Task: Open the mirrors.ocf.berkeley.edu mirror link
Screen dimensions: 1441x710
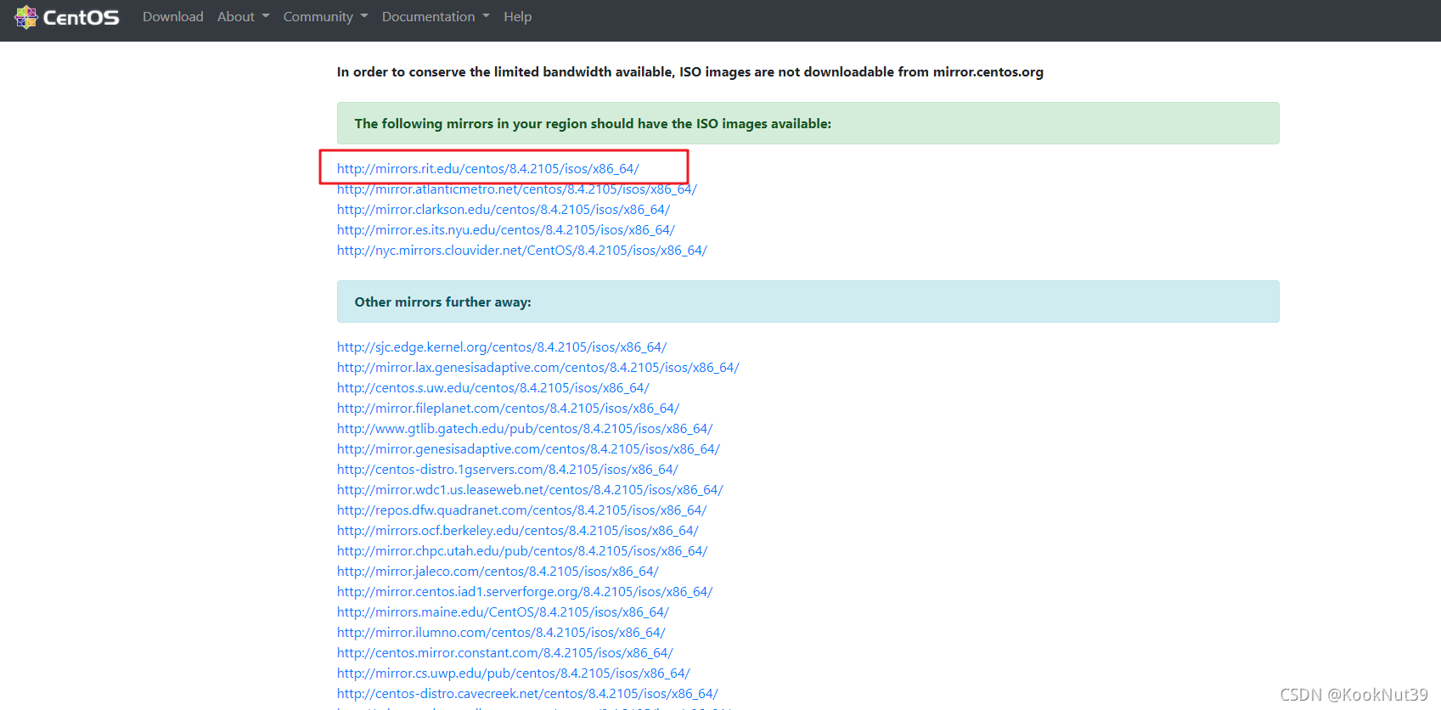Action: pyautogui.click(x=518, y=531)
